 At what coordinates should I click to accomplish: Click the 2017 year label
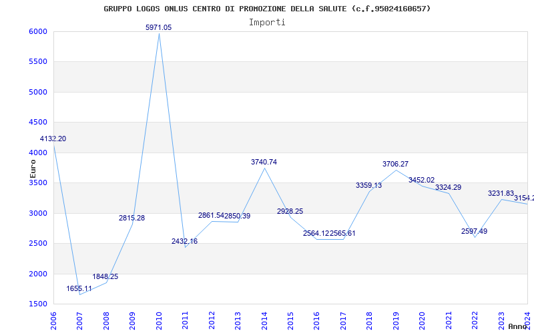click(343, 321)
